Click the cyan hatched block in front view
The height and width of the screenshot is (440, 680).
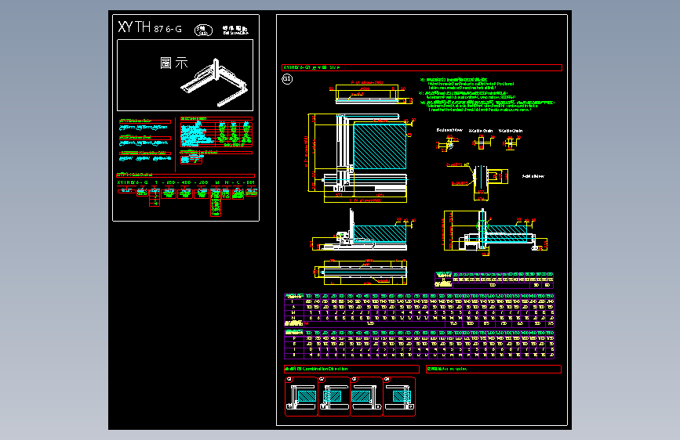[380, 233]
